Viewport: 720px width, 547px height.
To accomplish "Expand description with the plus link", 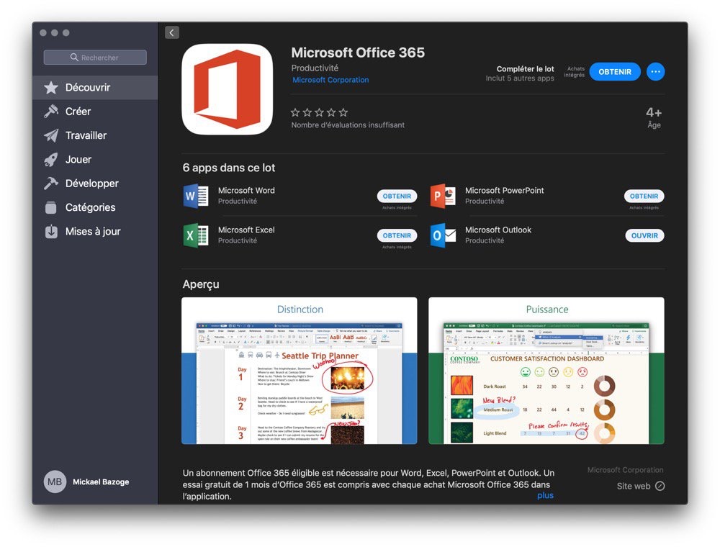I will [x=545, y=496].
